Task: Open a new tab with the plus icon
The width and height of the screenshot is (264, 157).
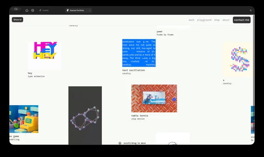Action: coord(250,10)
